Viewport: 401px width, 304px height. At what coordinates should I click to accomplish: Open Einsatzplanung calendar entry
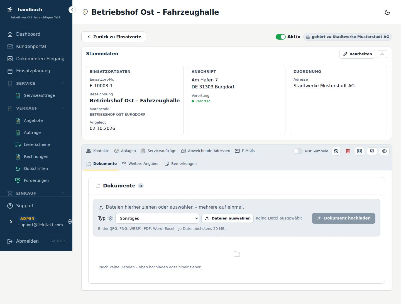[x=36, y=71]
